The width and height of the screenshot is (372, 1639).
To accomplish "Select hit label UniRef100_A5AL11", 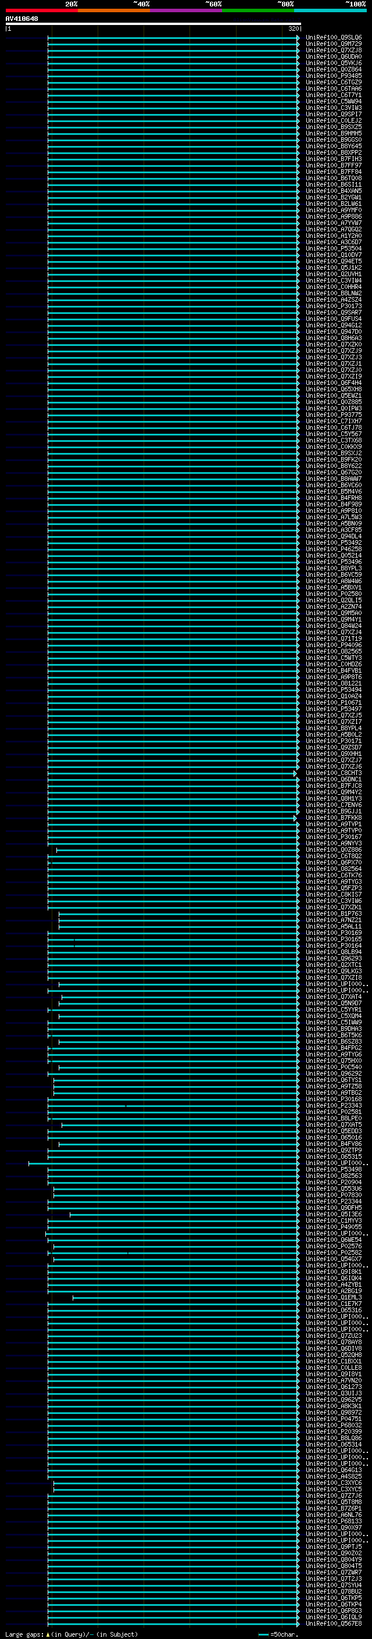I will pos(334,926).
